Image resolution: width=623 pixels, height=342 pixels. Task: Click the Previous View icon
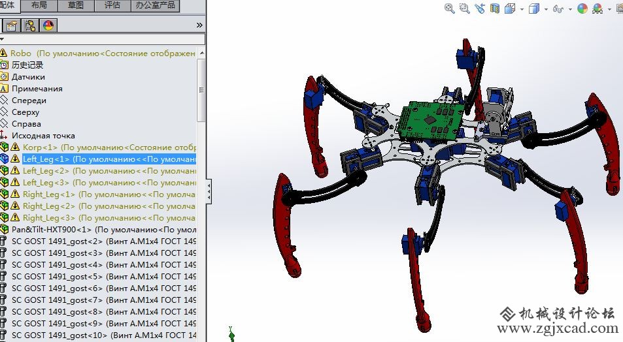click(480, 8)
